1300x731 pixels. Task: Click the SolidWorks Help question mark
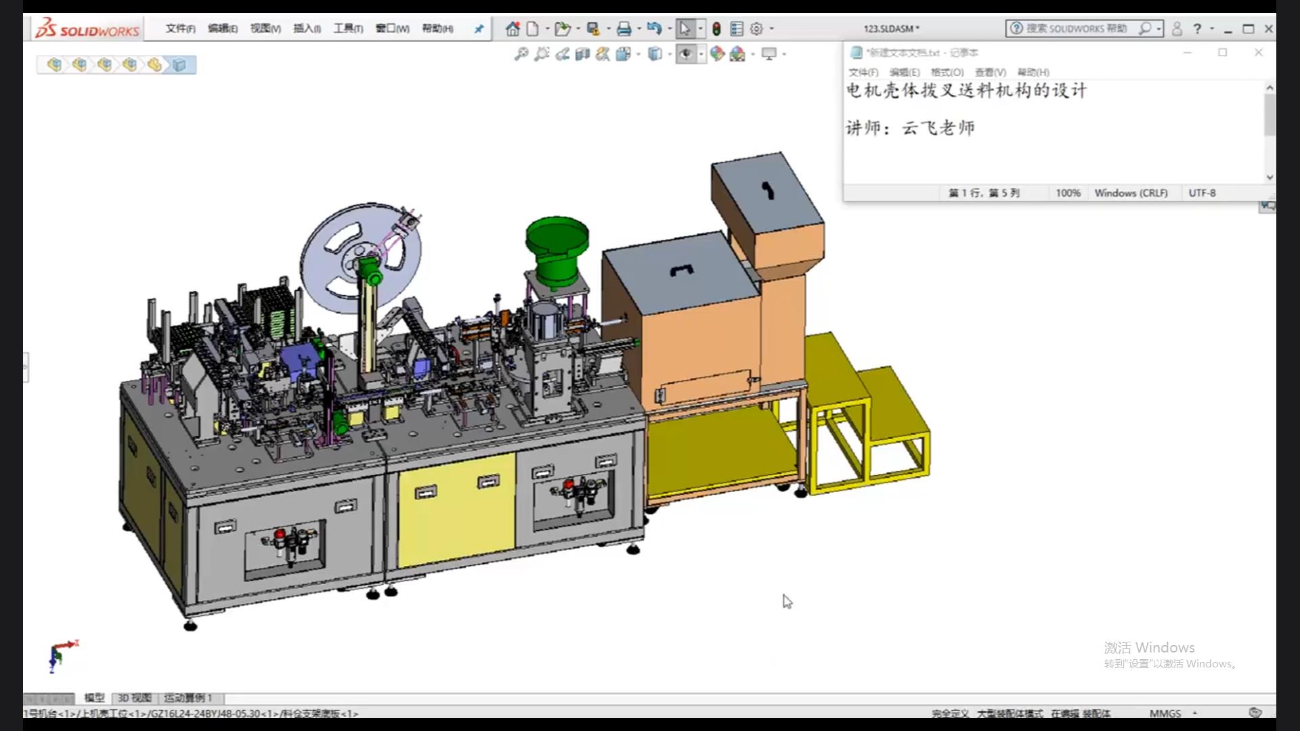point(1197,28)
